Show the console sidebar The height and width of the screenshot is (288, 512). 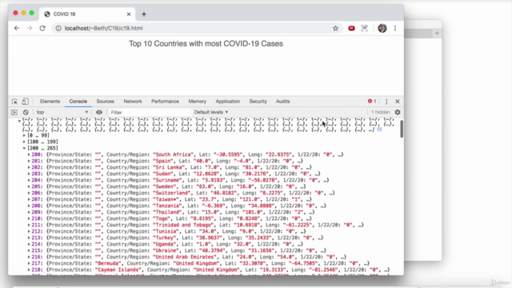click(14, 112)
